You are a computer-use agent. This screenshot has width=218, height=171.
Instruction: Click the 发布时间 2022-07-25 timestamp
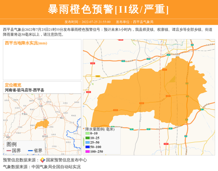(88, 22)
